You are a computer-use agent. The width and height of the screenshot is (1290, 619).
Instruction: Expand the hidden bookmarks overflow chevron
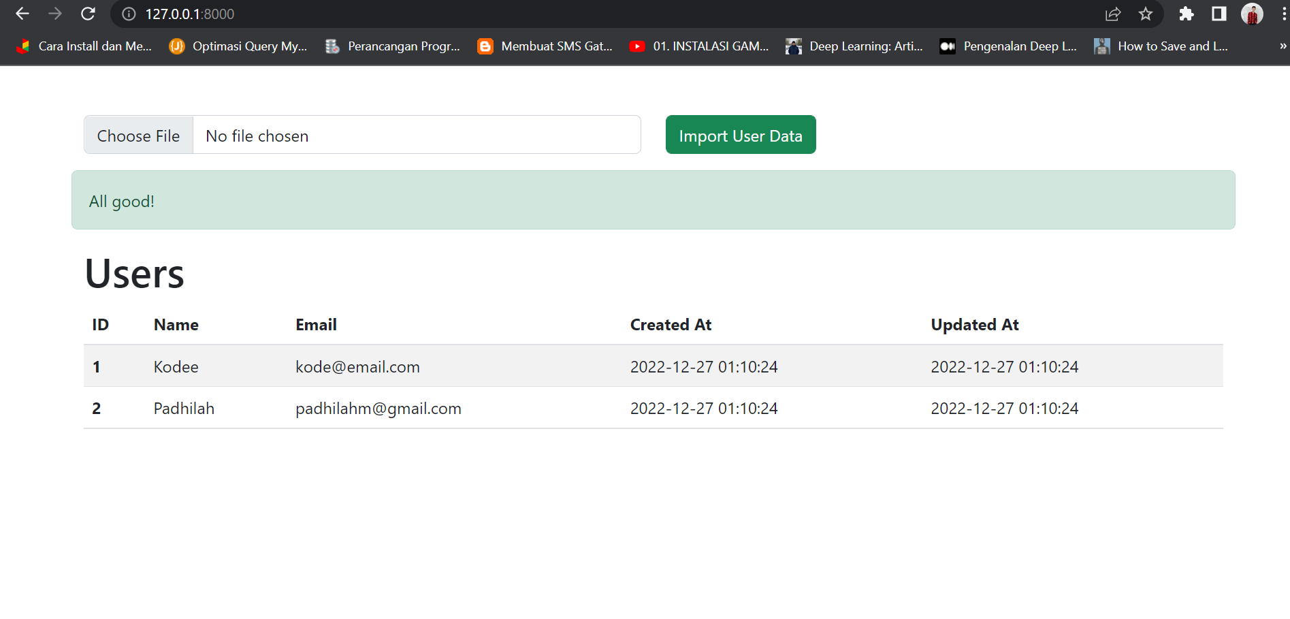point(1283,46)
